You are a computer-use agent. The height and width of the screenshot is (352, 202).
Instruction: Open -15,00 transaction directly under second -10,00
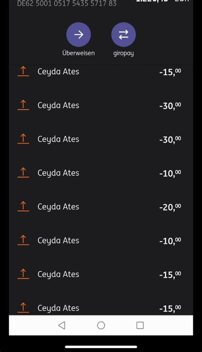tap(101, 274)
